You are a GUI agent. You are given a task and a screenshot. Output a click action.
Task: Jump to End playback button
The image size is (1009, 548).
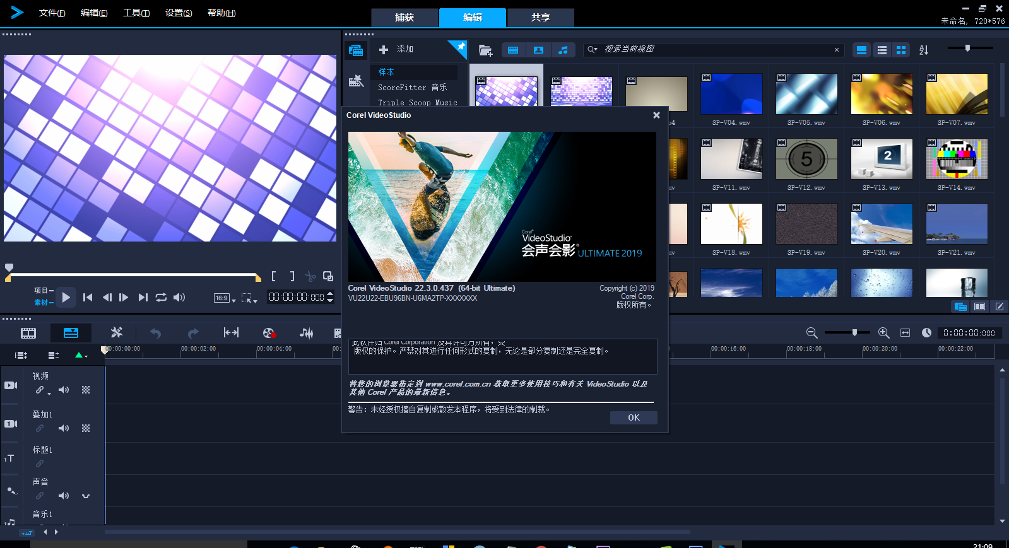(x=143, y=297)
